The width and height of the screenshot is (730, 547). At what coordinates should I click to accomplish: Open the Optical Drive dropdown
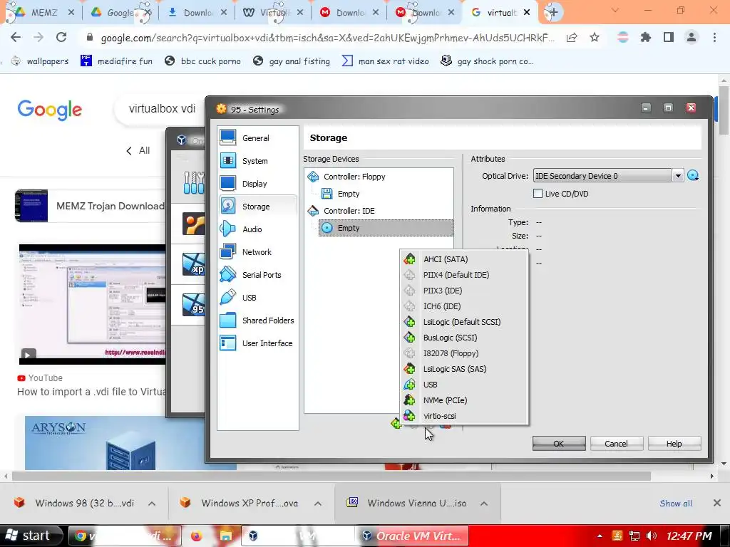[679, 176]
